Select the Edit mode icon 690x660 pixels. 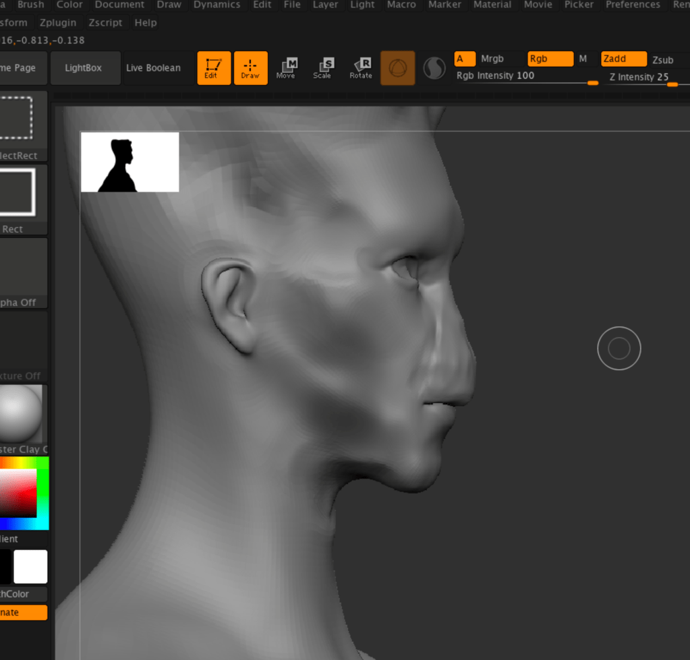point(214,68)
